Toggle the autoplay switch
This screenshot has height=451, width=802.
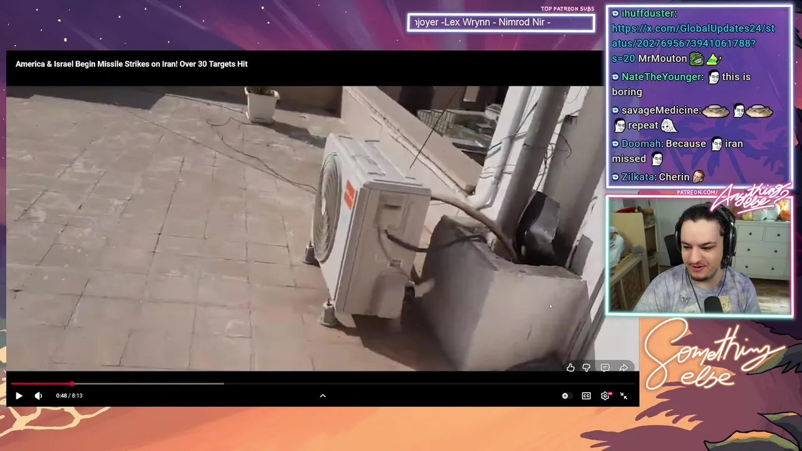point(565,396)
